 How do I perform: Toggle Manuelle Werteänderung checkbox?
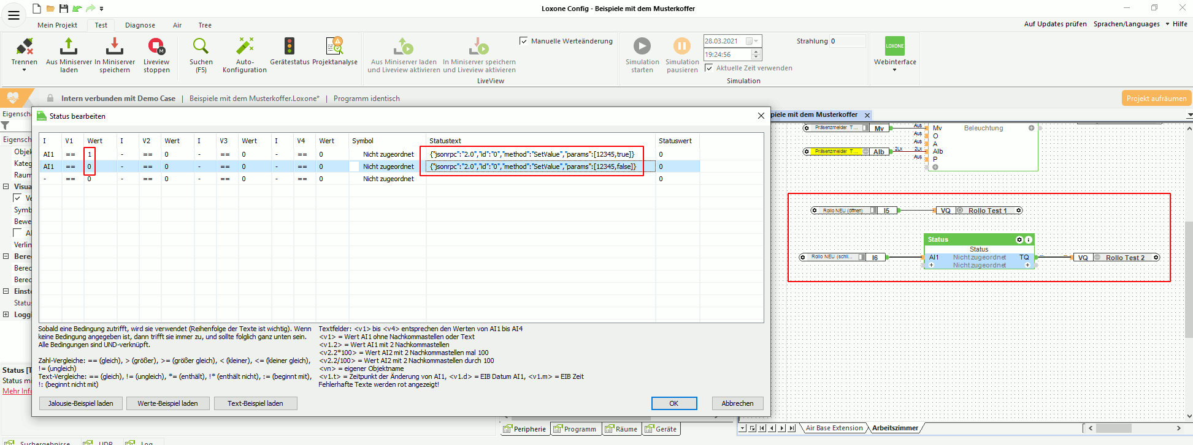pos(523,41)
